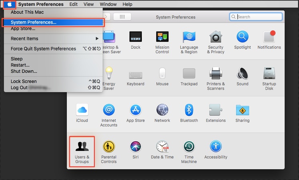Open the Apple menu icon

point(10,4)
